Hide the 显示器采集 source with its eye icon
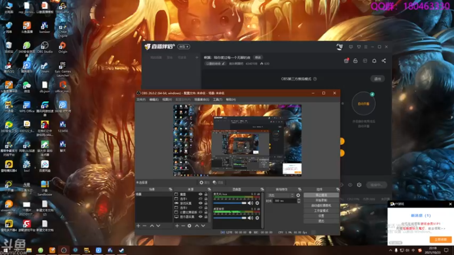Viewport: 454px width, 255px height. [x=200, y=216]
